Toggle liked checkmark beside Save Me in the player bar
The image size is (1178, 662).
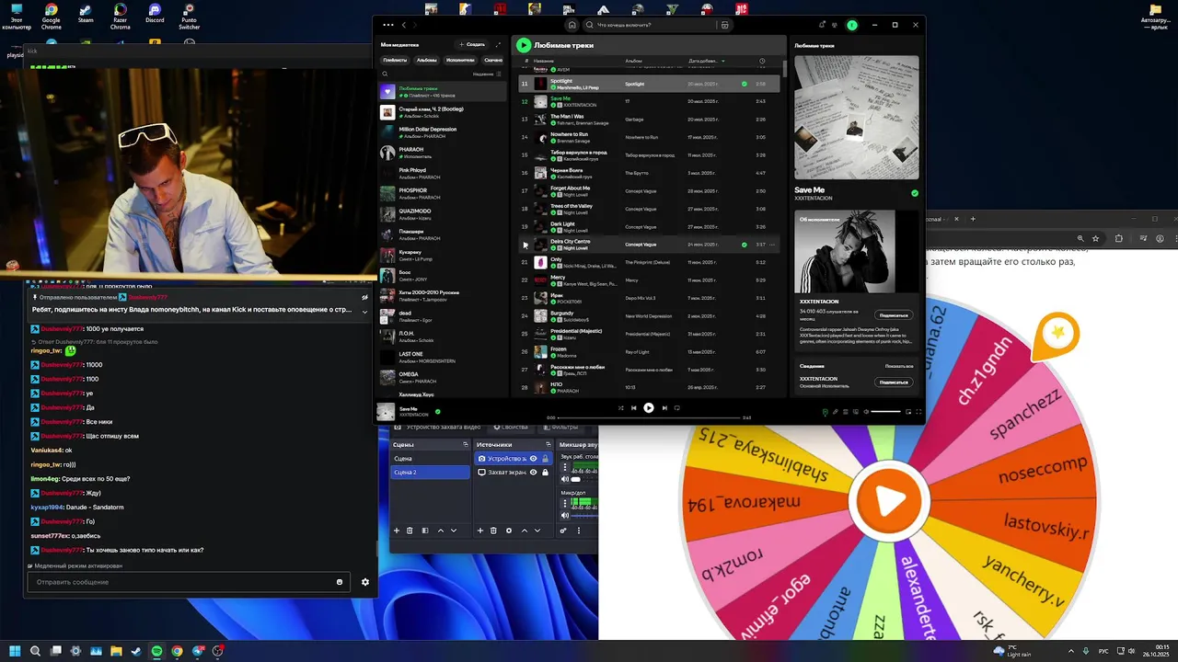tap(437, 412)
